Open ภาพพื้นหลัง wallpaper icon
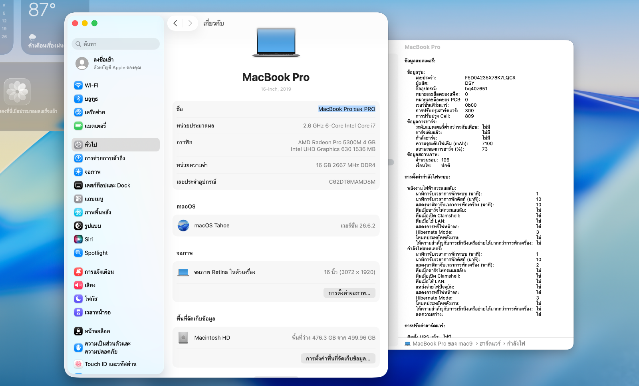The image size is (639, 386). click(78, 212)
